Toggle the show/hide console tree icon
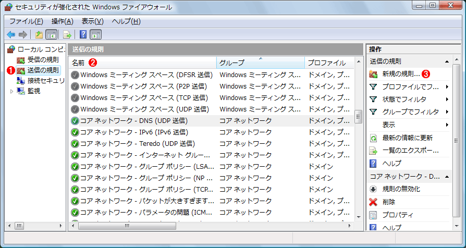This screenshot has width=466, height=248. 51,35
